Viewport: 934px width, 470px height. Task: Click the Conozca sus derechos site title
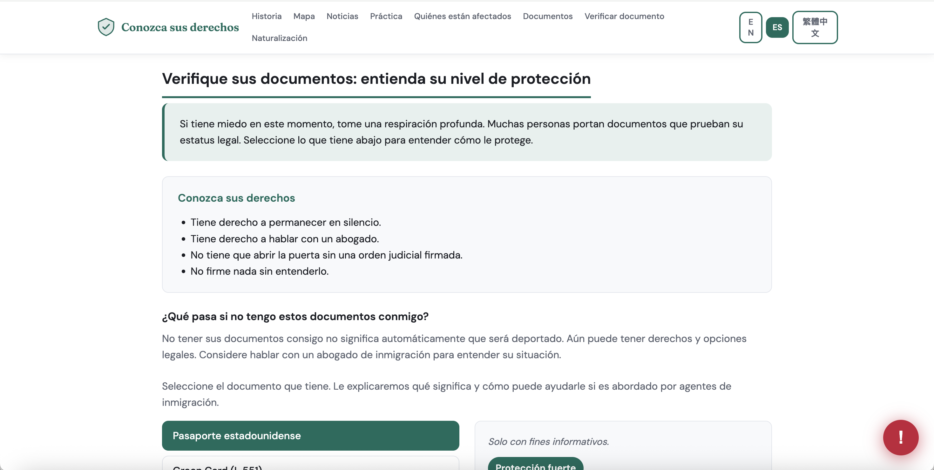[x=180, y=27]
